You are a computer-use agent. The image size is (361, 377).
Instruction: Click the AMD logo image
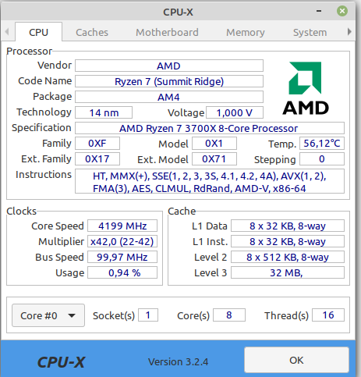(x=306, y=88)
